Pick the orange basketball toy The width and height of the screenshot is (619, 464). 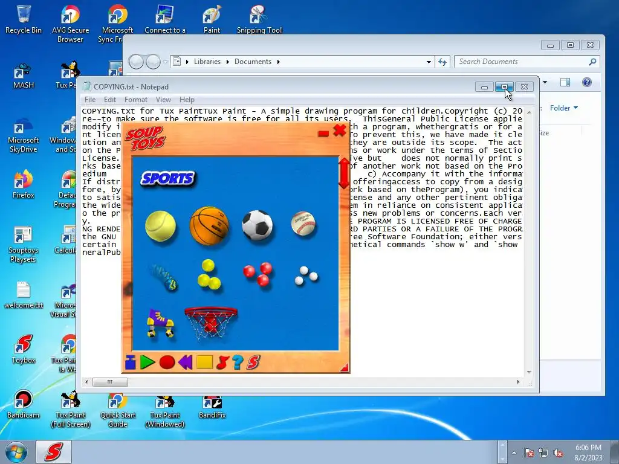(x=209, y=225)
